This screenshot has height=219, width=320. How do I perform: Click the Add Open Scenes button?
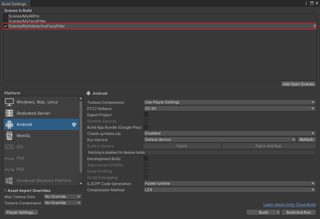tap(298, 84)
